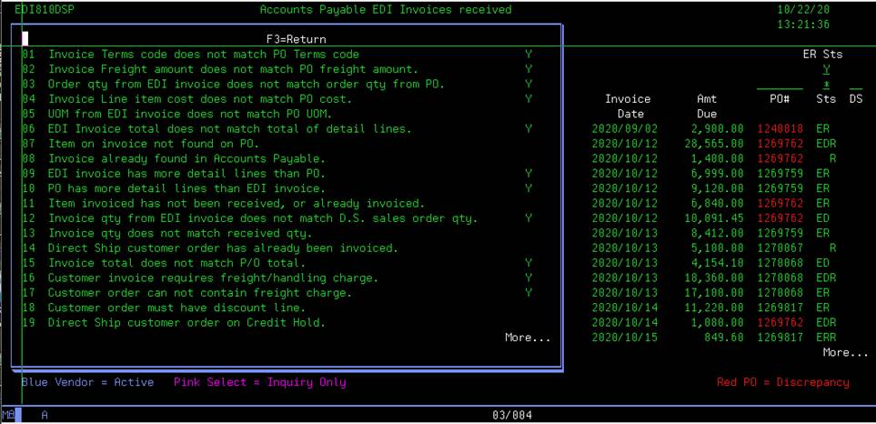The image size is (876, 424).
Task: Toggle Y flag for error 01 Terms code
Action: pyautogui.click(x=529, y=55)
